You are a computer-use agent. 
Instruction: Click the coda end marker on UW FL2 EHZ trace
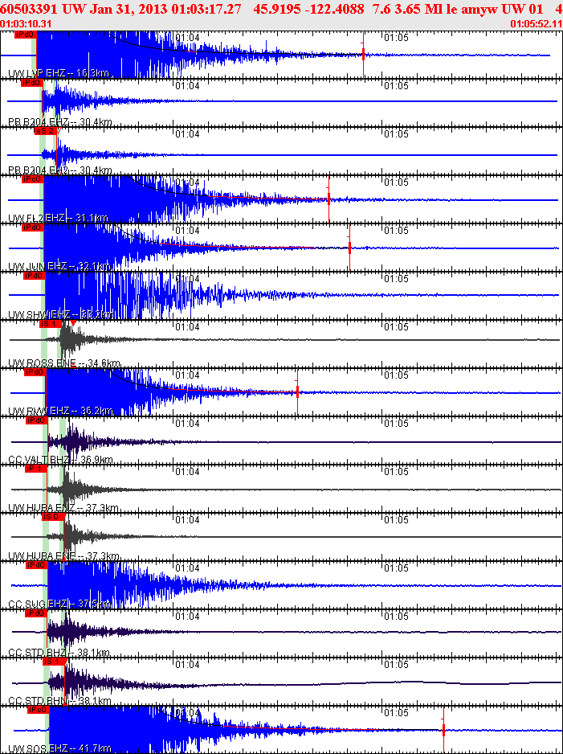tap(328, 199)
